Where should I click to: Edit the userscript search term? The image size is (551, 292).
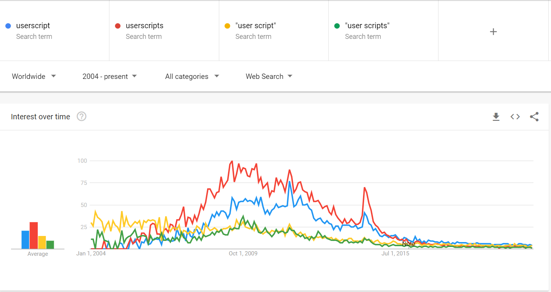[33, 26]
